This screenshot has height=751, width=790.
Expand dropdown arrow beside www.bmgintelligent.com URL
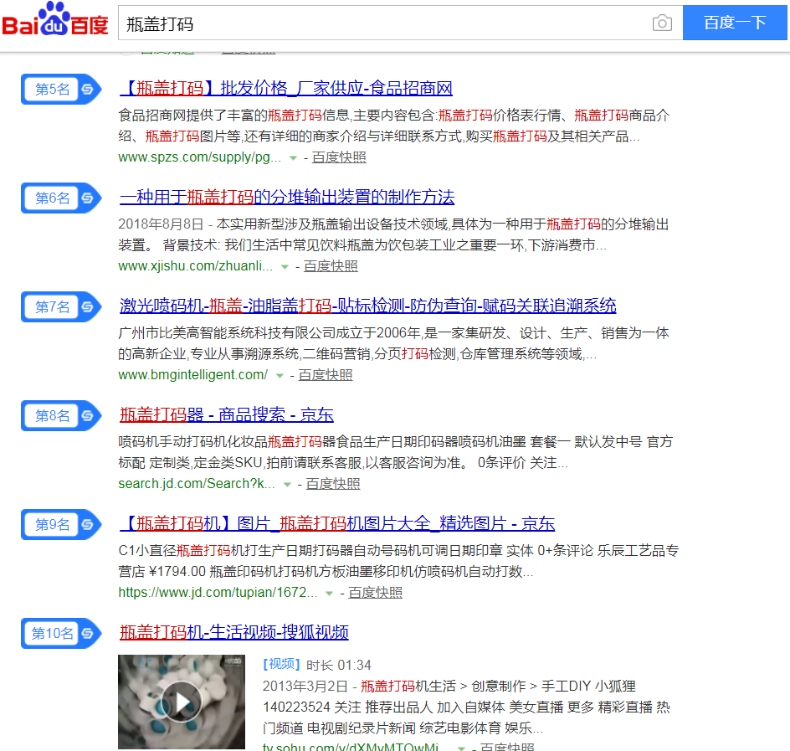pyautogui.click(x=280, y=376)
